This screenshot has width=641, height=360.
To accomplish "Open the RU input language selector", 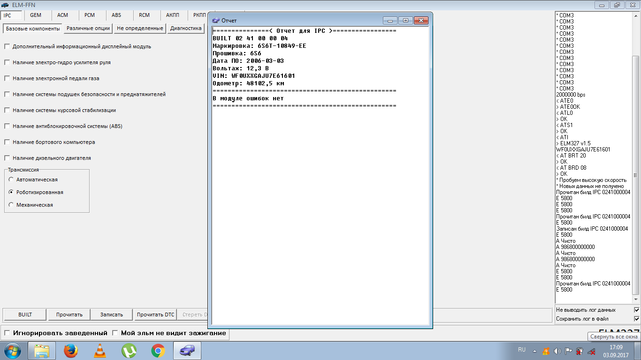I will click(522, 350).
